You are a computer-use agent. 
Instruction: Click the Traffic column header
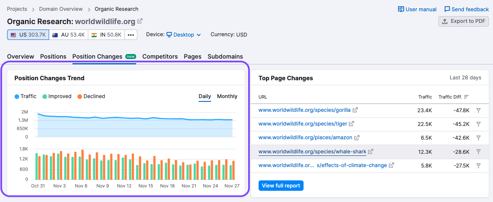pos(425,97)
